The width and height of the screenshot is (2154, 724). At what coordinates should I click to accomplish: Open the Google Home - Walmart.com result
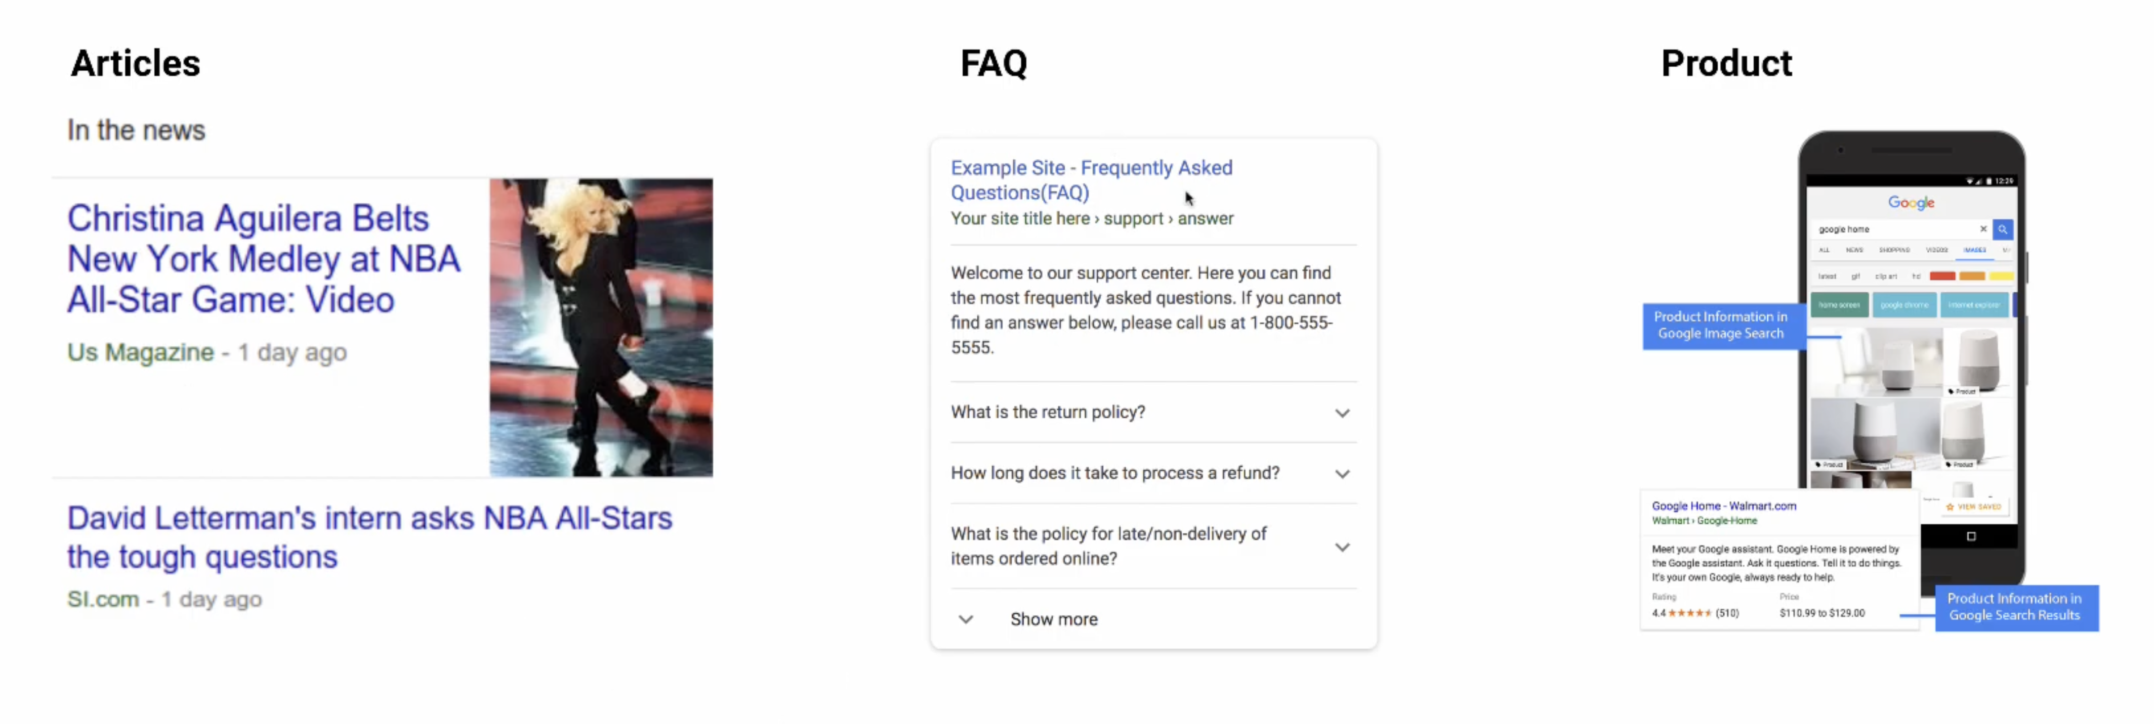1723,506
